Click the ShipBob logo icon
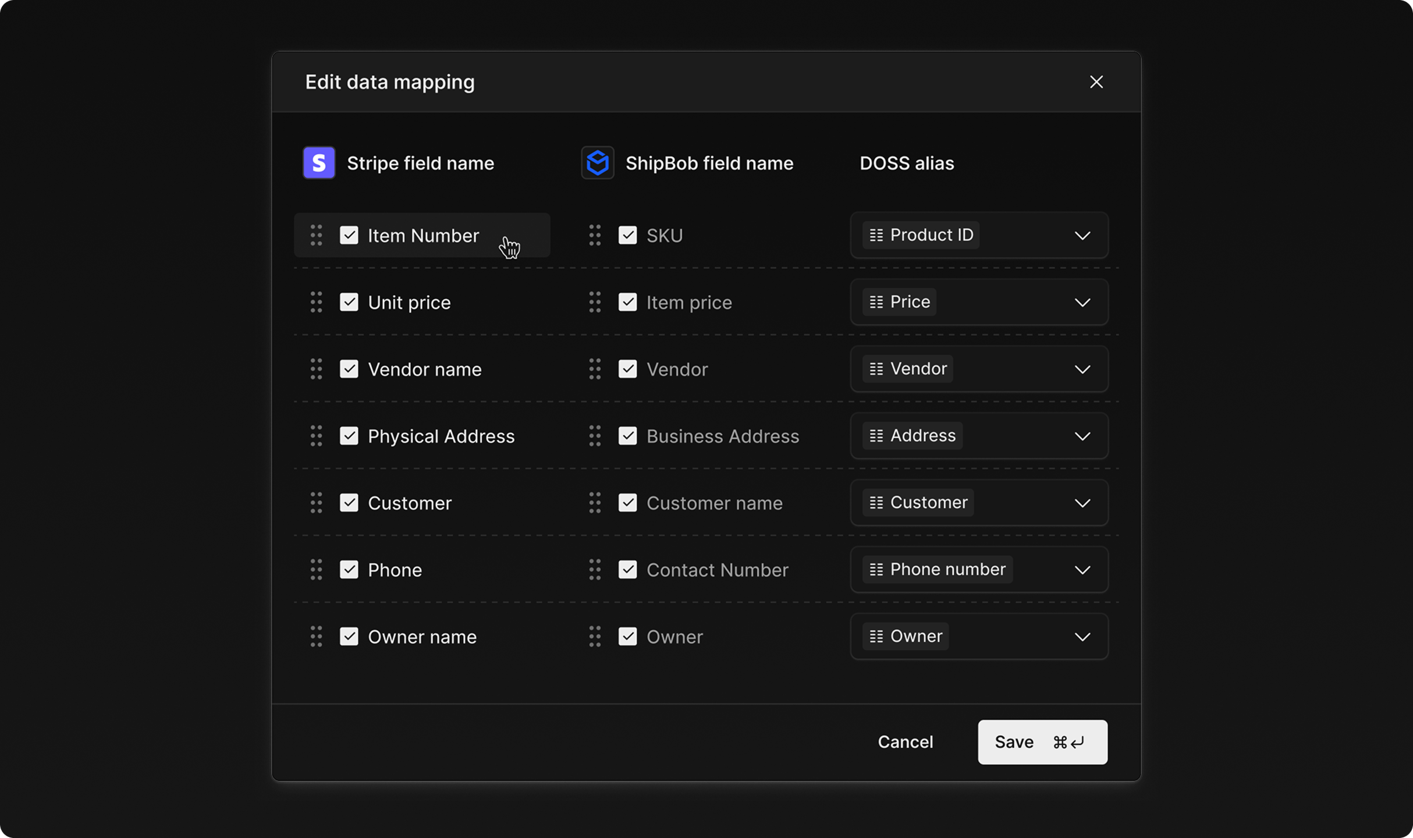The width and height of the screenshot is (1413, 838). 597,163
